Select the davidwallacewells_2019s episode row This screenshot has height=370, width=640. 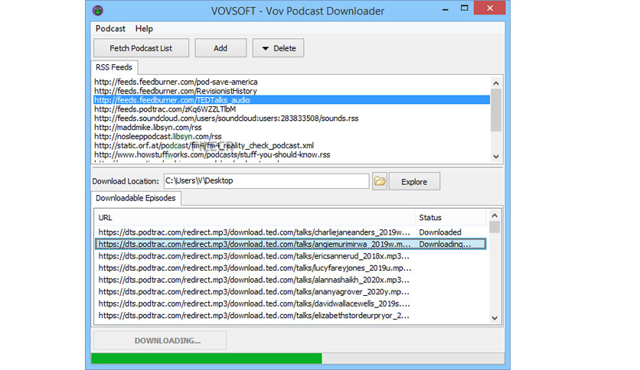pos(291,303)
